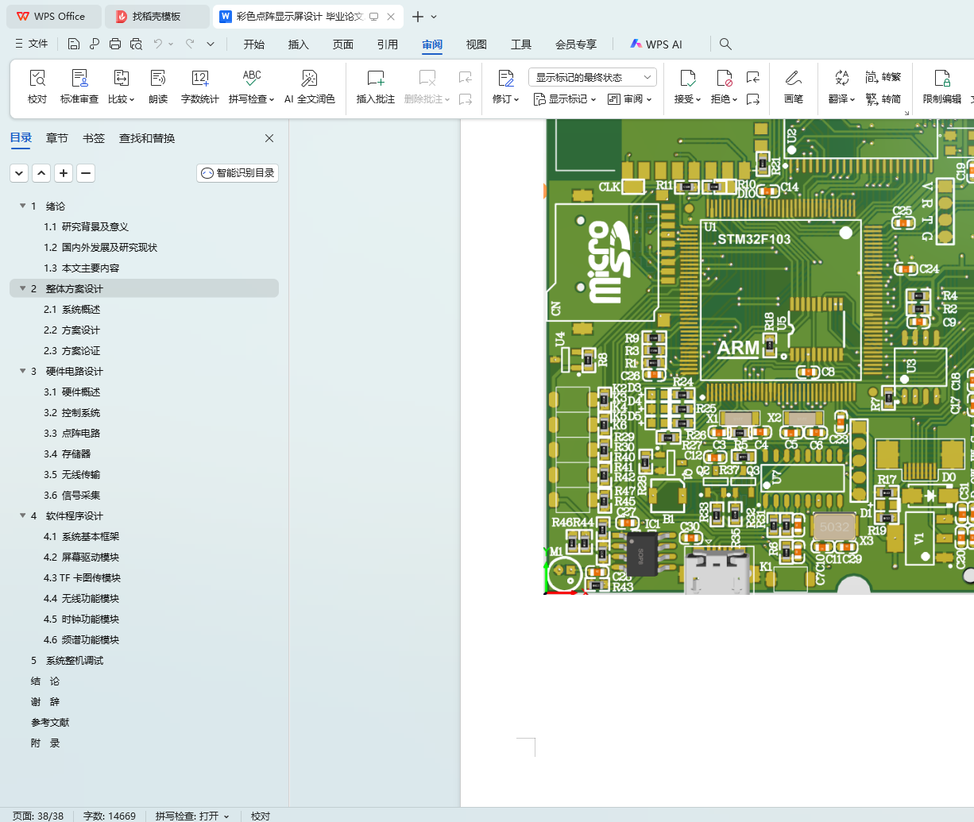Click the search magnifier icon

[725, 44]
